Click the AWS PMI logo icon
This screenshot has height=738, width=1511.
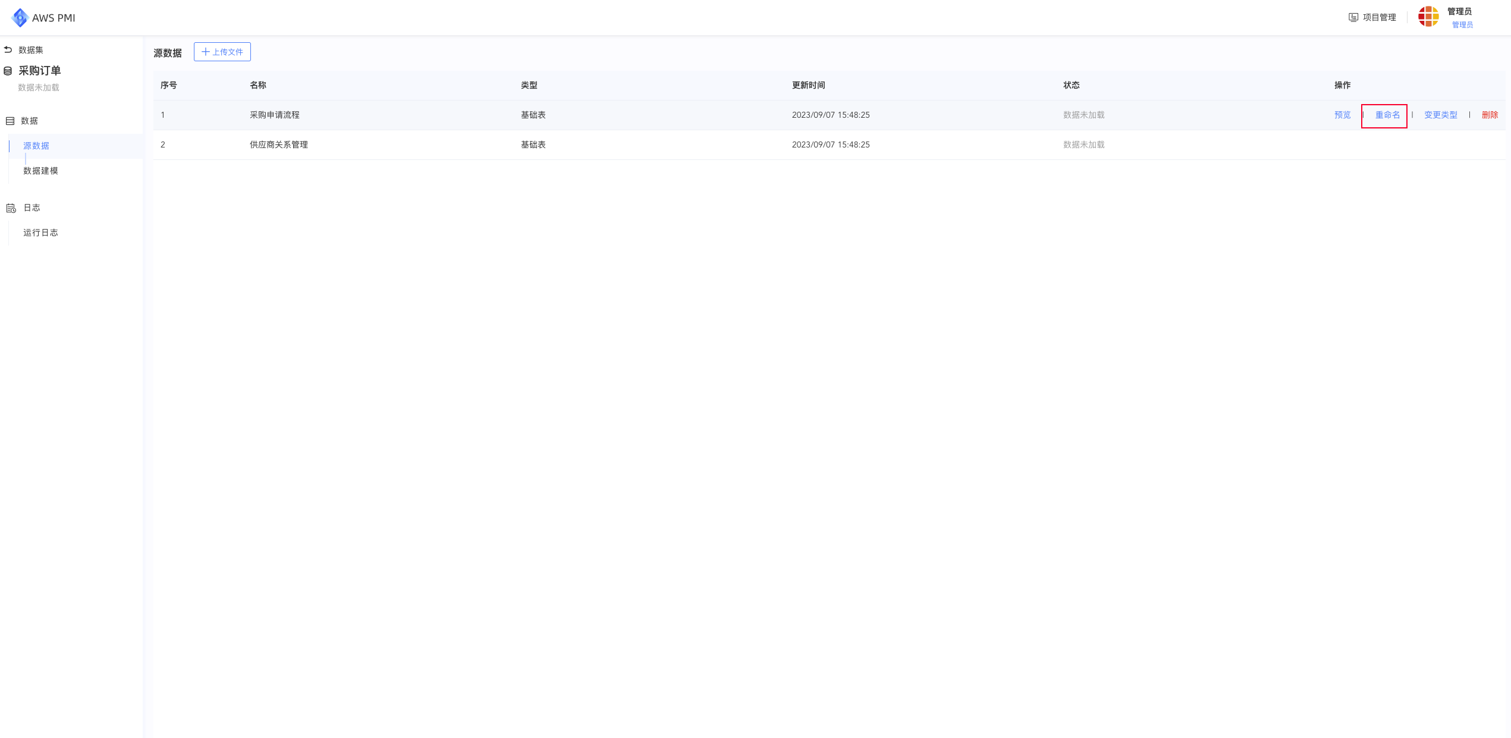pyautogui.click(x=20, y=18)
